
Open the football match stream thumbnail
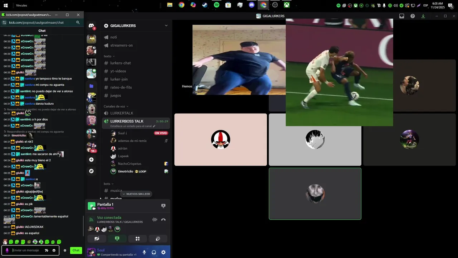click(339, 72)
